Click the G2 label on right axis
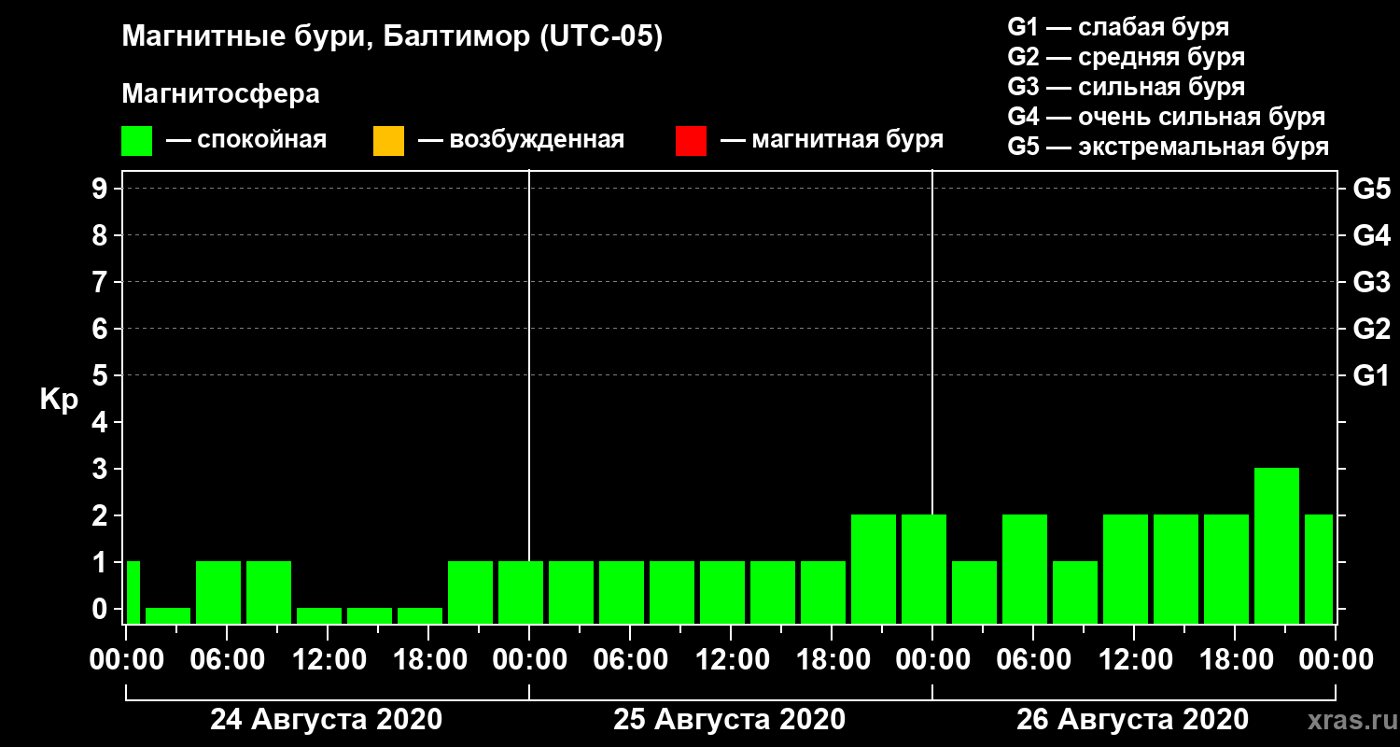This screenshot has width=1400, height=747. coord(1371,330)
